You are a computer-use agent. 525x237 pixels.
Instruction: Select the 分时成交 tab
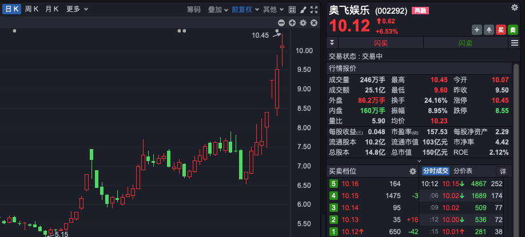click(x=436, y=171)
